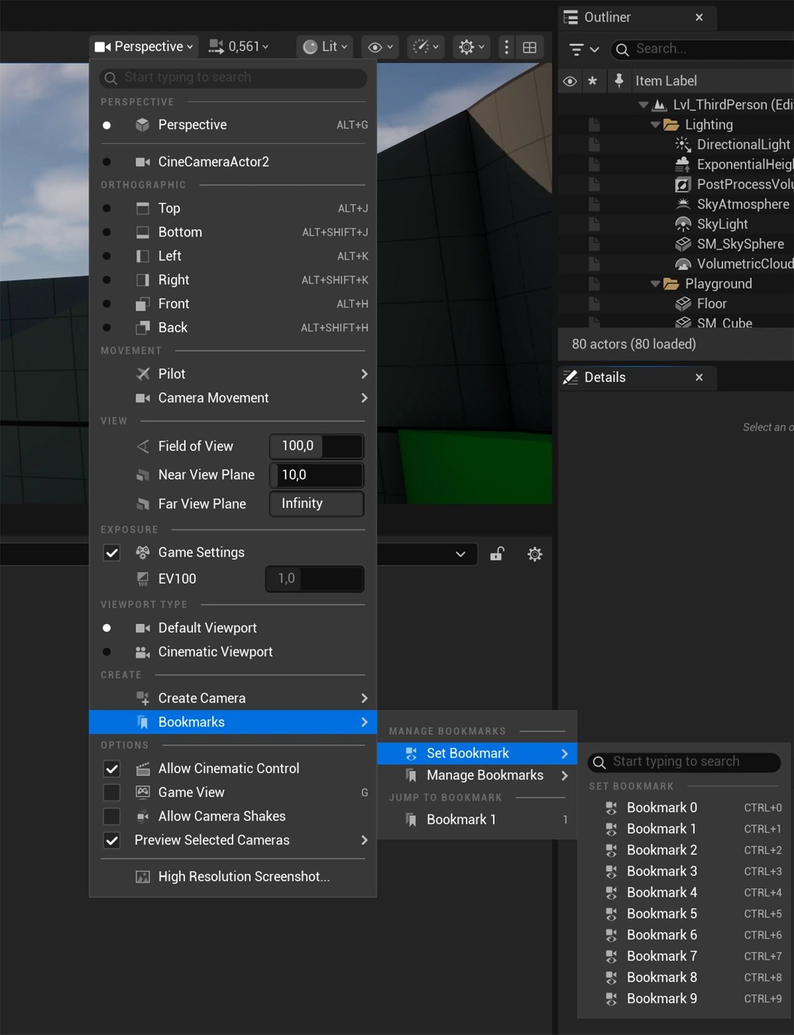Screen dimensions: 794x1035
Task: Open the Perspective viewport dropdown
Action: (144, 47)
